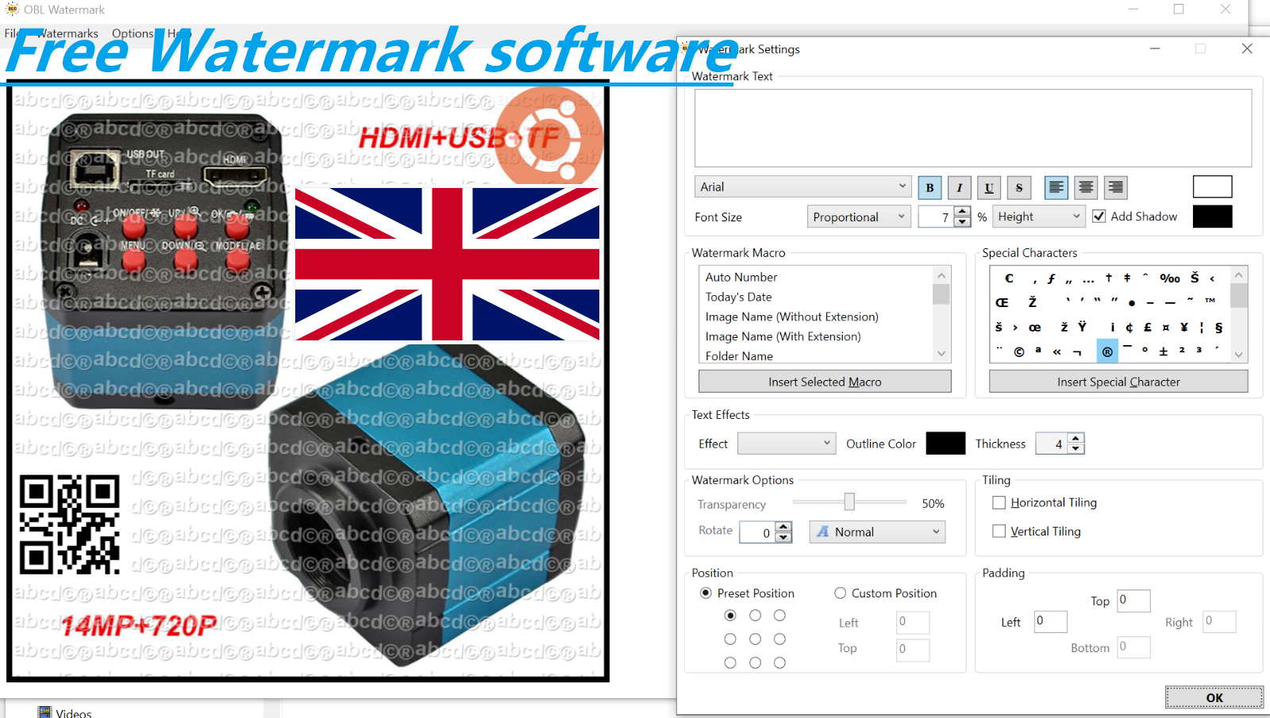The image size is (1270, 718).
Task: Open the Options menu
Action: click(x=133, y=33)
